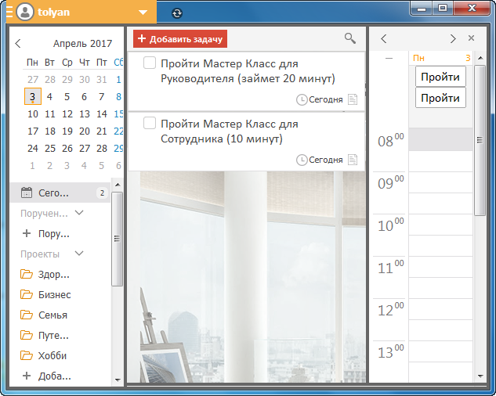This screenshot has height=396, width=496.
Task: Open the tolyan user dropdown arrow
Action: coord(142,13)
